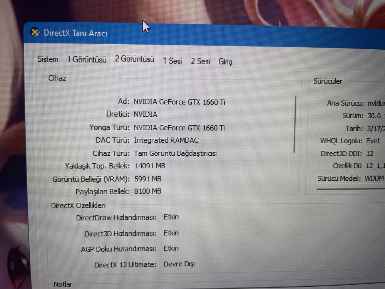Click the Cihaz panel vertical scrollbar

pyautogui.click(x=295, y=124)
